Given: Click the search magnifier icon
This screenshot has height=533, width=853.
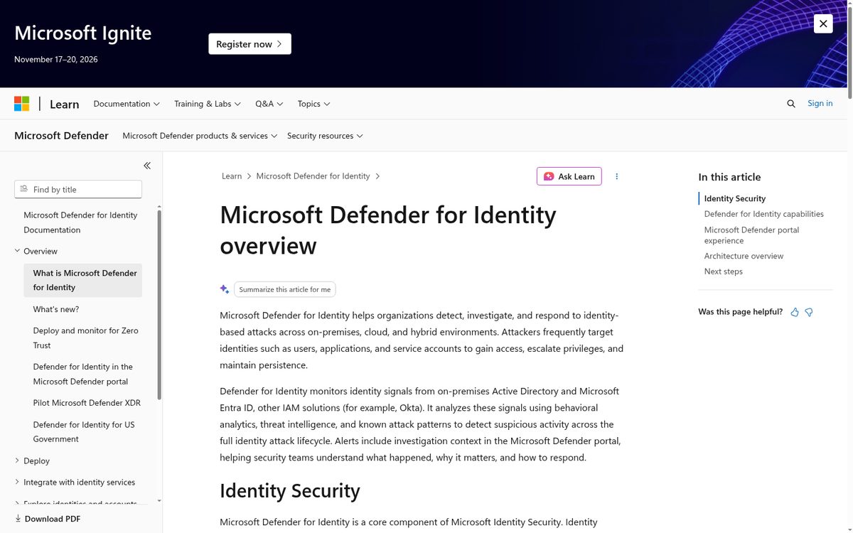Looking at the screenshot, I should coord(791,104).
